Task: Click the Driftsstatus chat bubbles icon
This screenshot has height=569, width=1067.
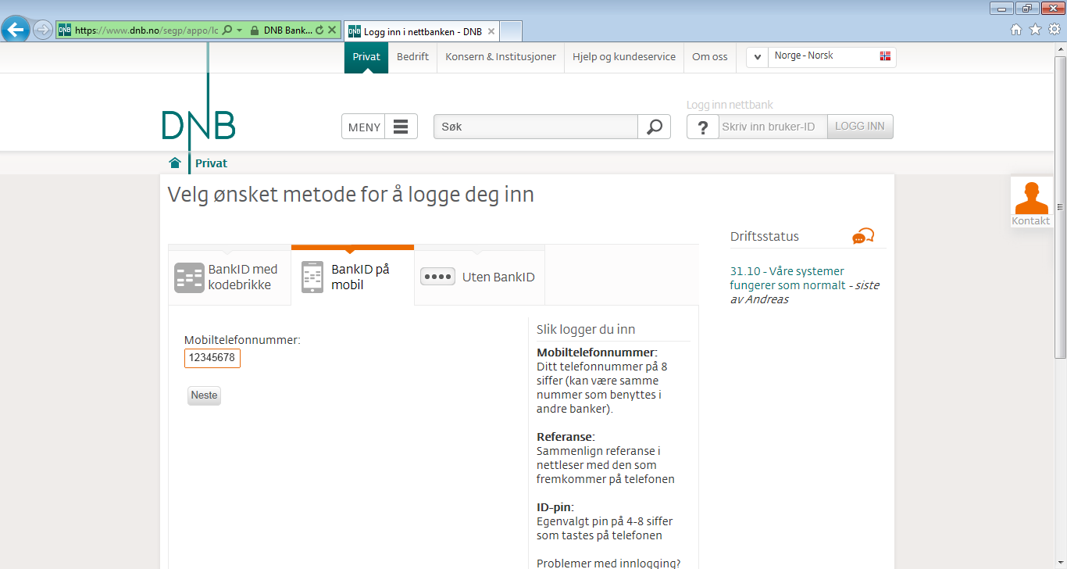Action: point(863,236)
